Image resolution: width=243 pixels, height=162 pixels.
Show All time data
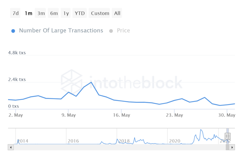coord(117,13)
